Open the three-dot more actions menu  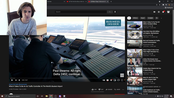point(123,90)
